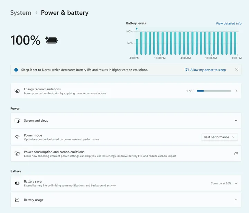Go back to System breadcrumb
This screenshot has width=249, height=213.
(x=21, y=13)
